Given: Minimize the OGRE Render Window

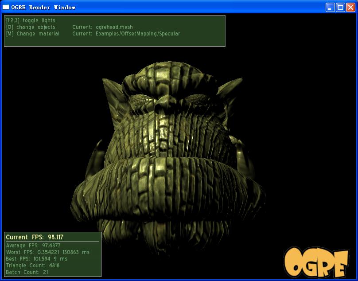Looking at the screenshot, I should point(330,7).
